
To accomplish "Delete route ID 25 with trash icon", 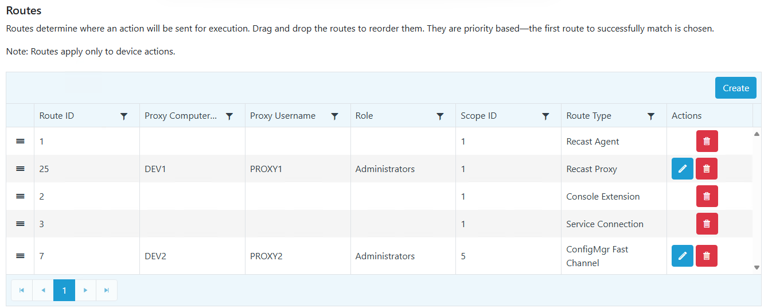I will click(x=707, y=169).
